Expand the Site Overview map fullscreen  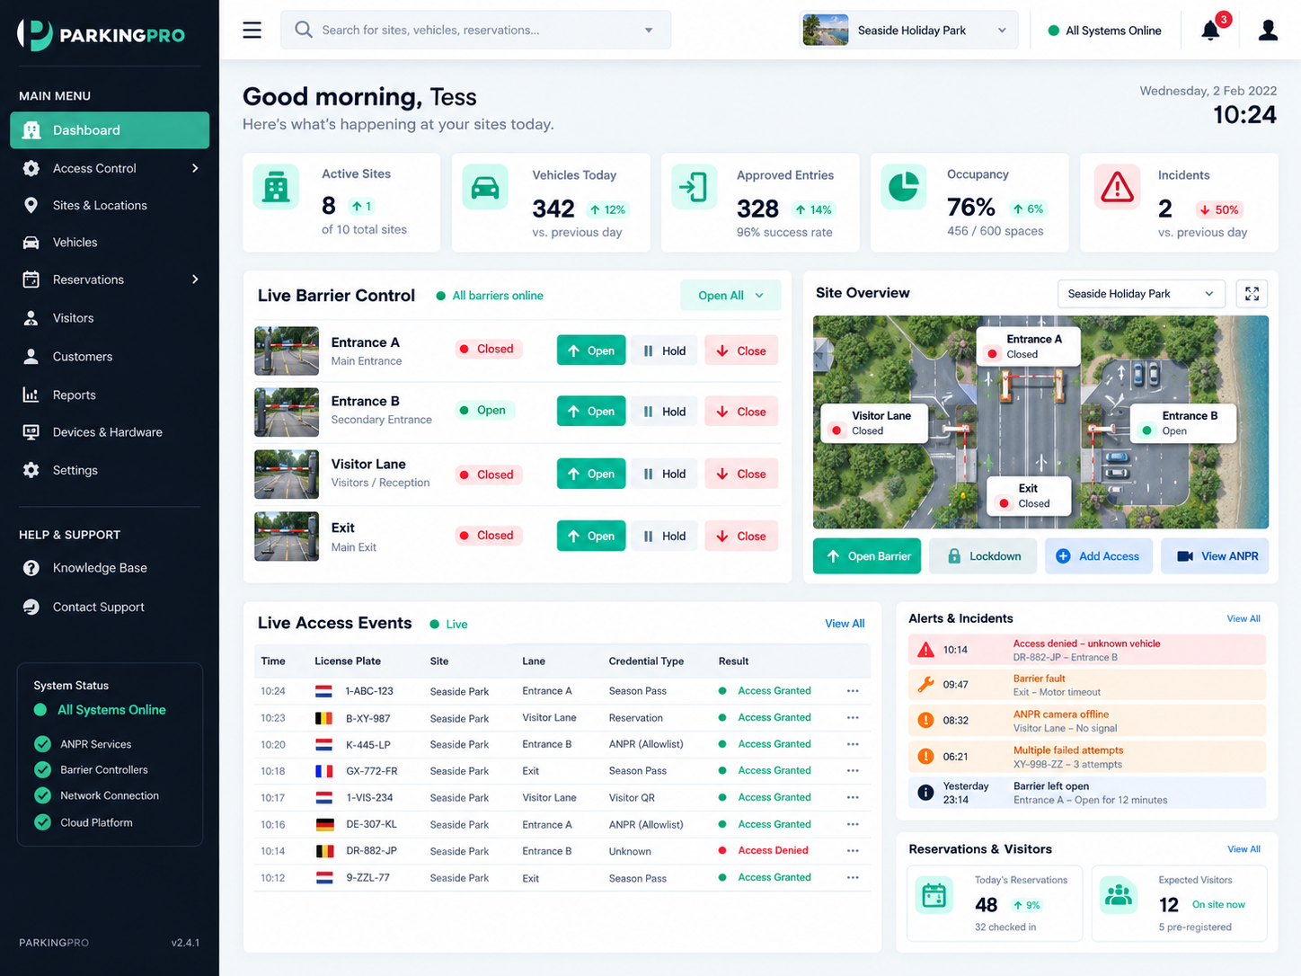point(1252,294)
